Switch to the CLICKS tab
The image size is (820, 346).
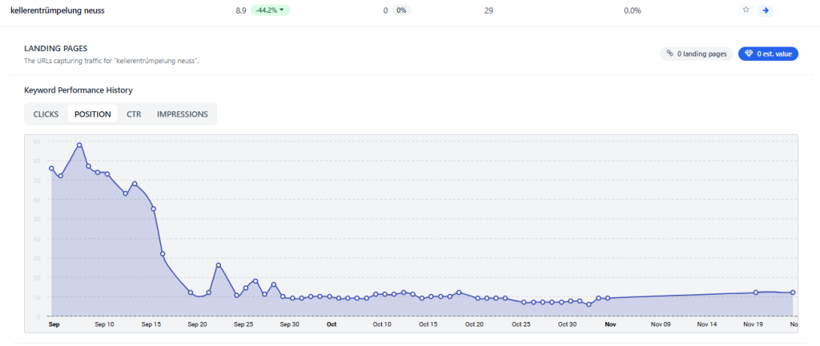pyautogui.click(x=46, y=114)
